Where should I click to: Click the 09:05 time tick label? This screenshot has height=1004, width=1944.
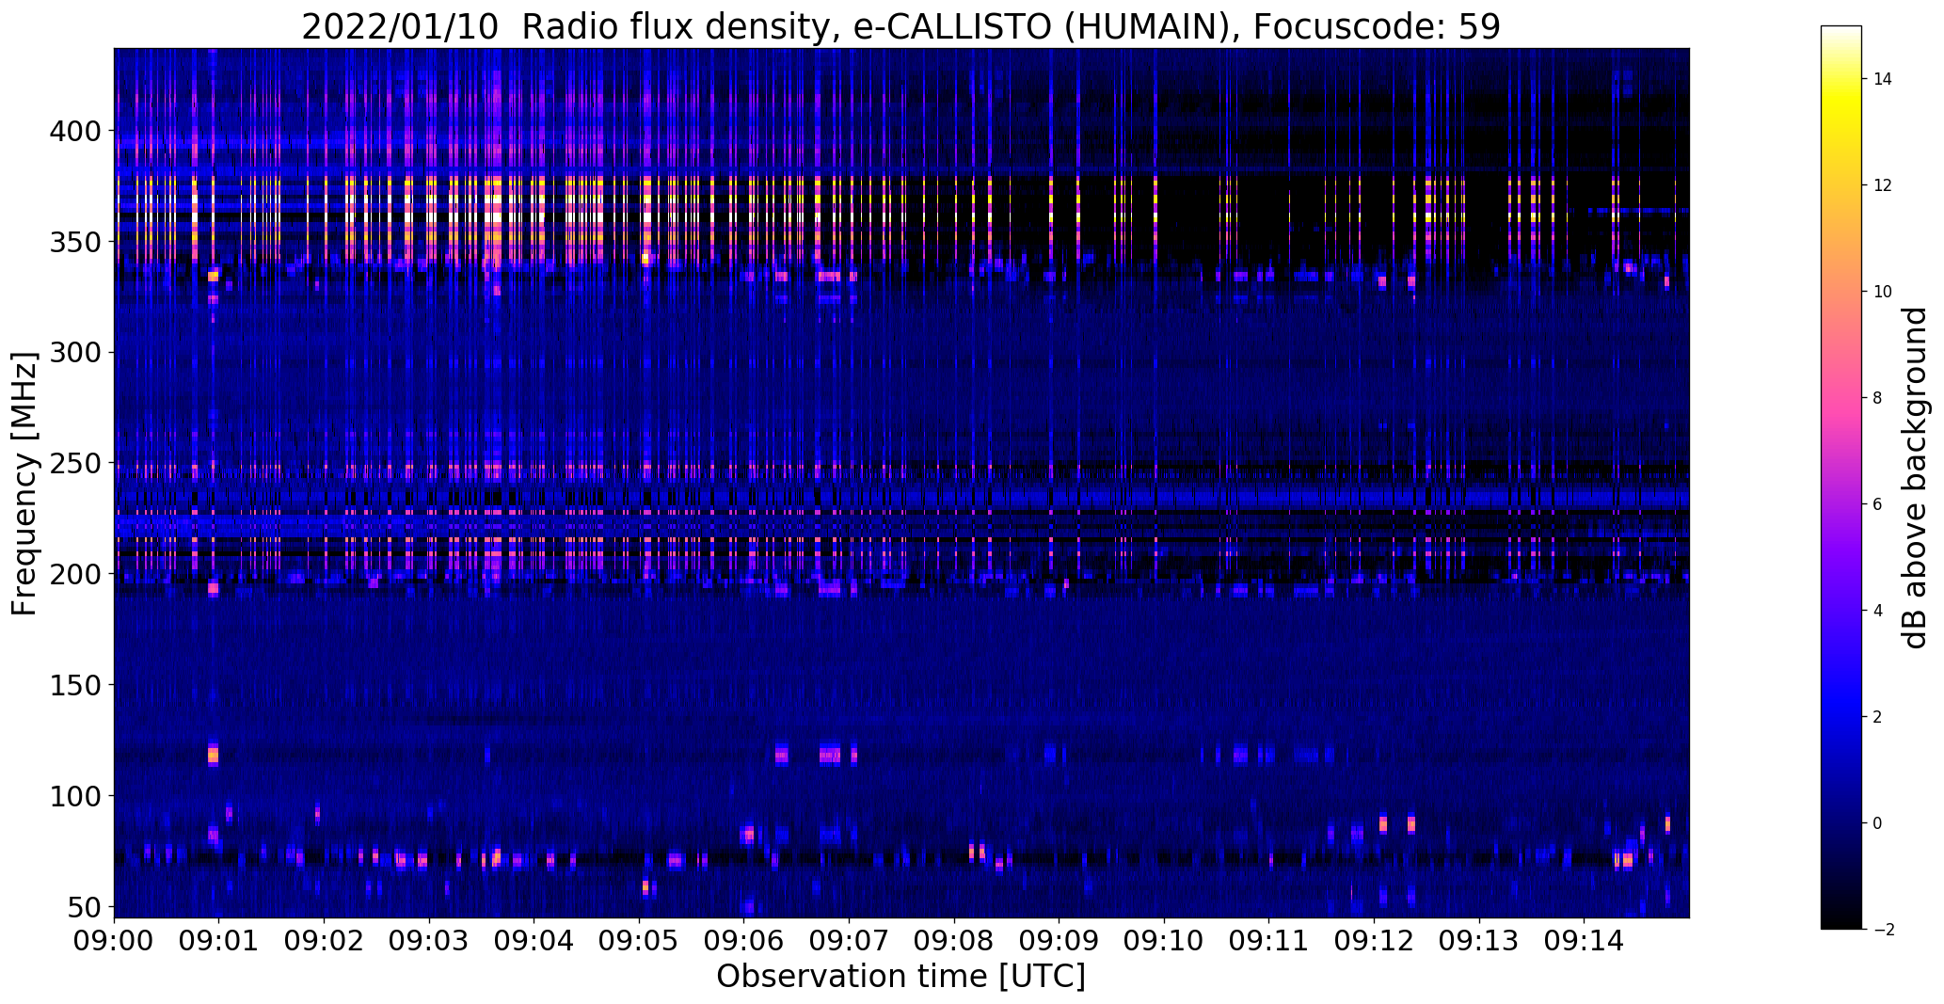(x=639, y=941)
